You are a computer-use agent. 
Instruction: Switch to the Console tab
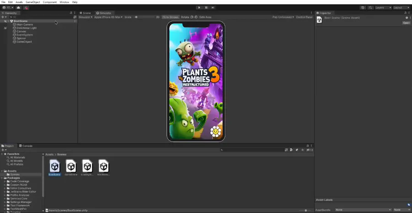[x=26, y=146]
